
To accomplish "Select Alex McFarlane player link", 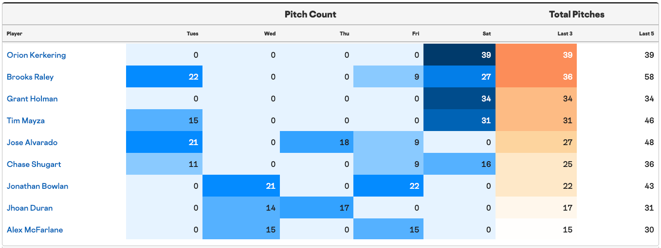I will 35,230.
